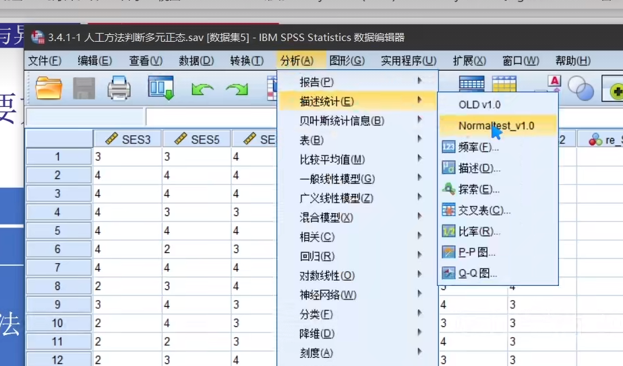The image size is (623, 366).
Task: Click the green Undo arrow icon
Action: [x=202, y=89]
